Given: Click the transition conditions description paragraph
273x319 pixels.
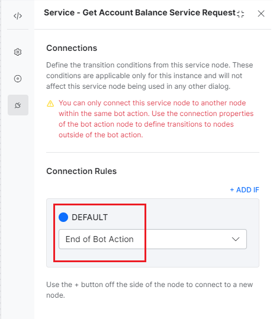Looking at the screenshot, I should click(x=150, y=76).
